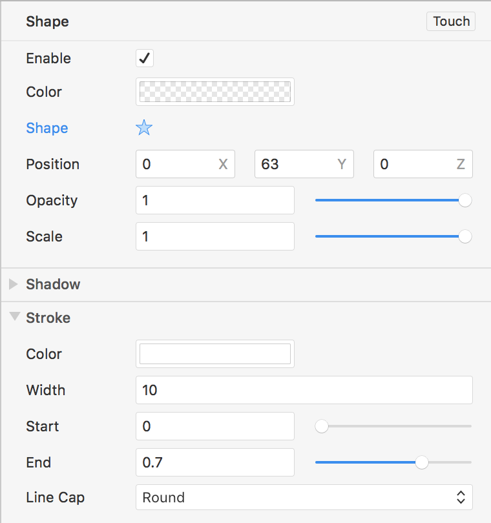Click the Stroke Width input field
Image resolution: width=491 pixels, height=523 pixels.
tap(304, 390)
